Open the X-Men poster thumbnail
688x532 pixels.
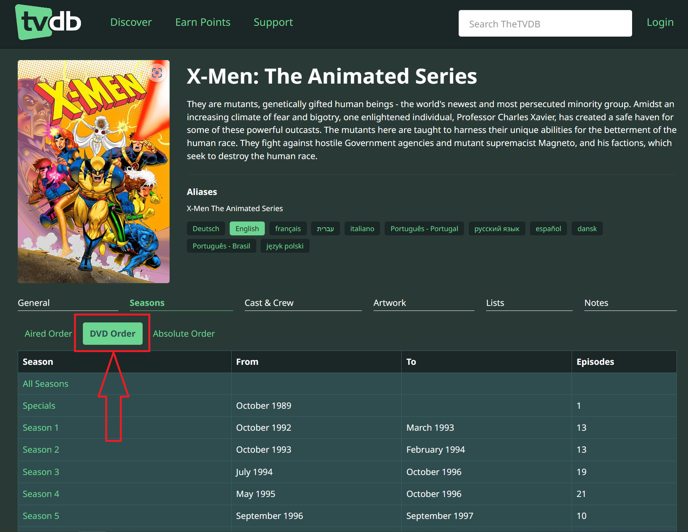click(x=93, y=171)
